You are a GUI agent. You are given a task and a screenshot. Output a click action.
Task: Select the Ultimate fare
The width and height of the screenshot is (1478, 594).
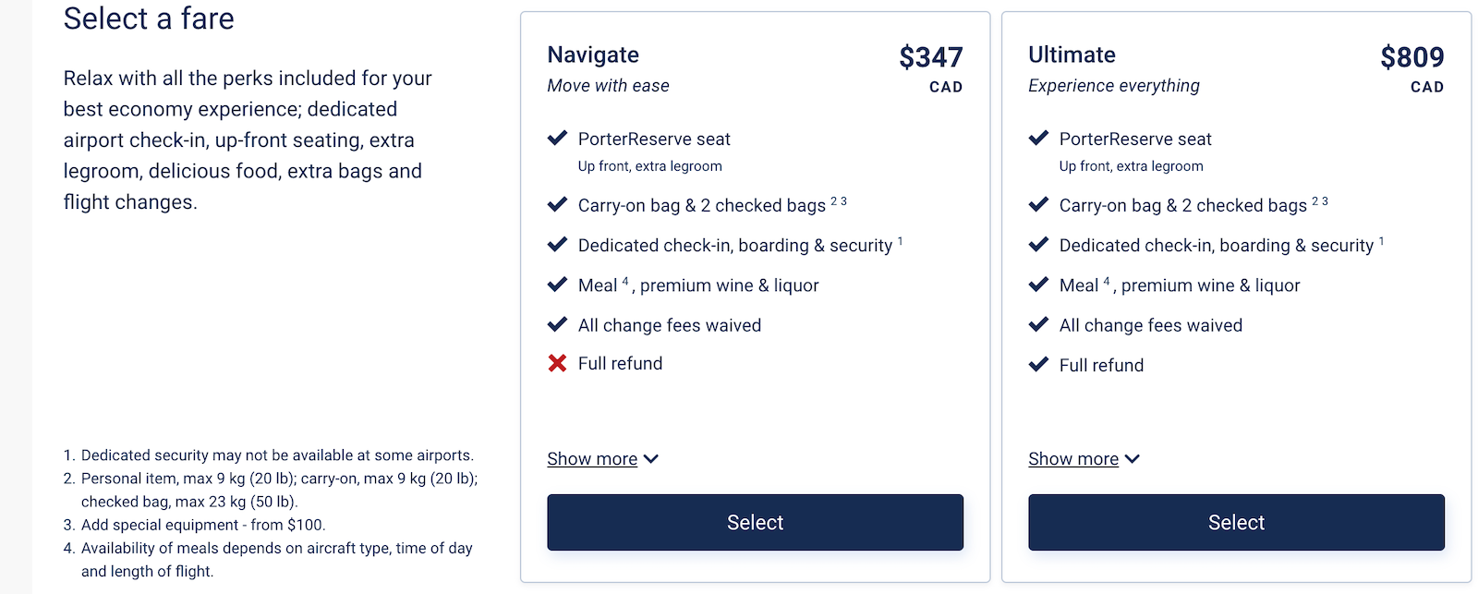pos(1236,522)
